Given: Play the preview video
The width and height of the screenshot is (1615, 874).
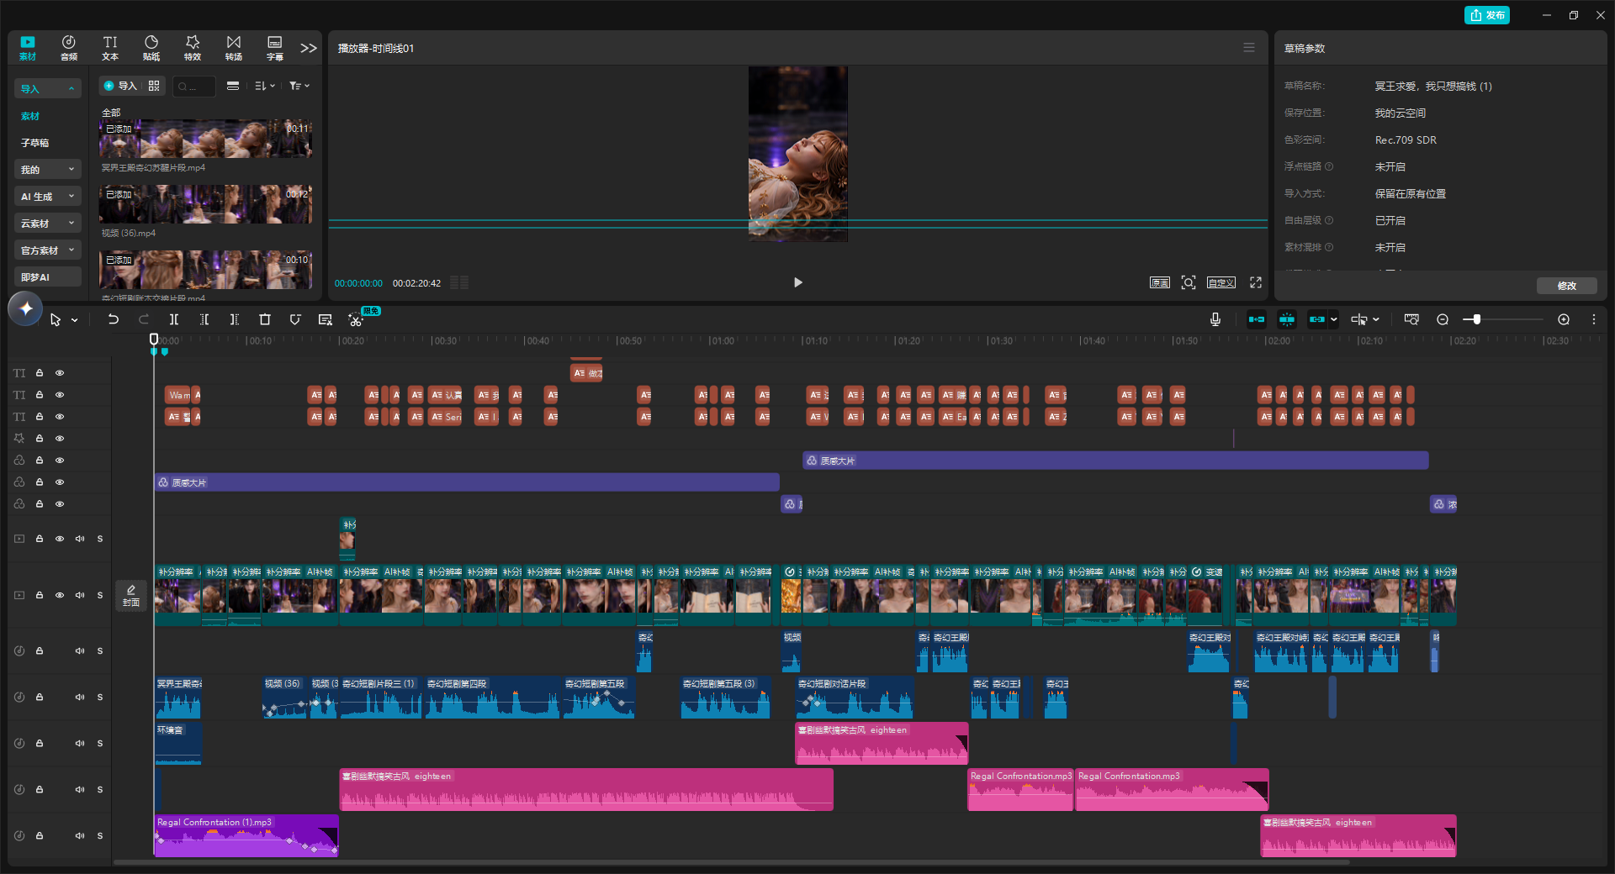Looking at the screenshot, I should coord(798,282).
